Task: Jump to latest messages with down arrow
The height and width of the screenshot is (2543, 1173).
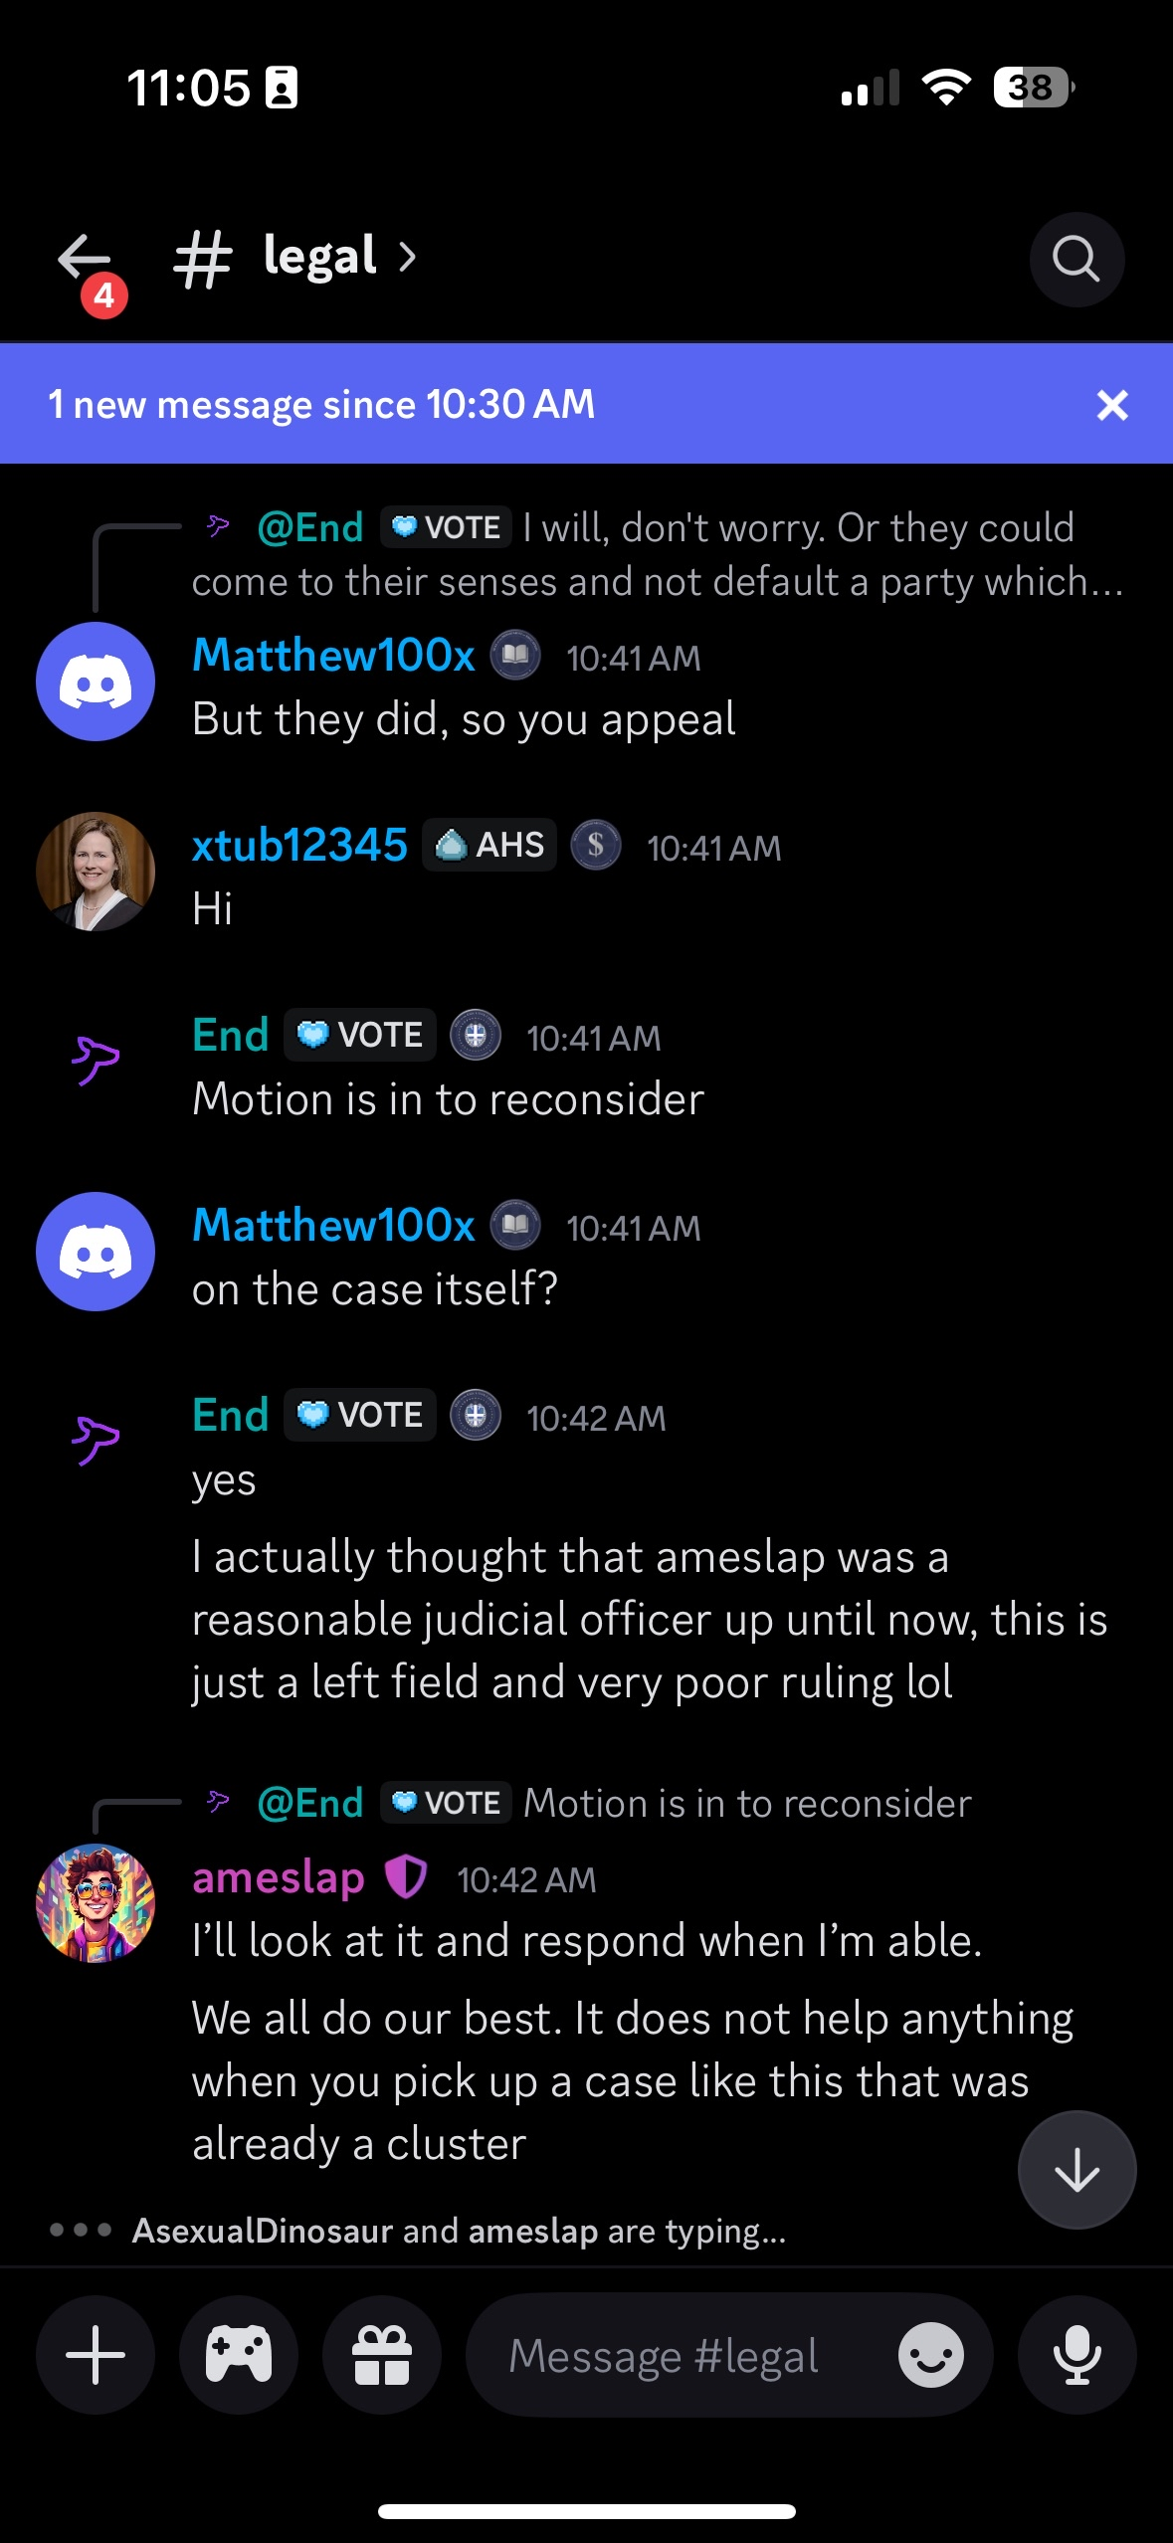Action: (1076, 2170)
